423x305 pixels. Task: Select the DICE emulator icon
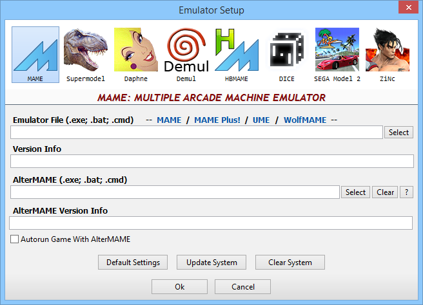click(x=287, y=55)
